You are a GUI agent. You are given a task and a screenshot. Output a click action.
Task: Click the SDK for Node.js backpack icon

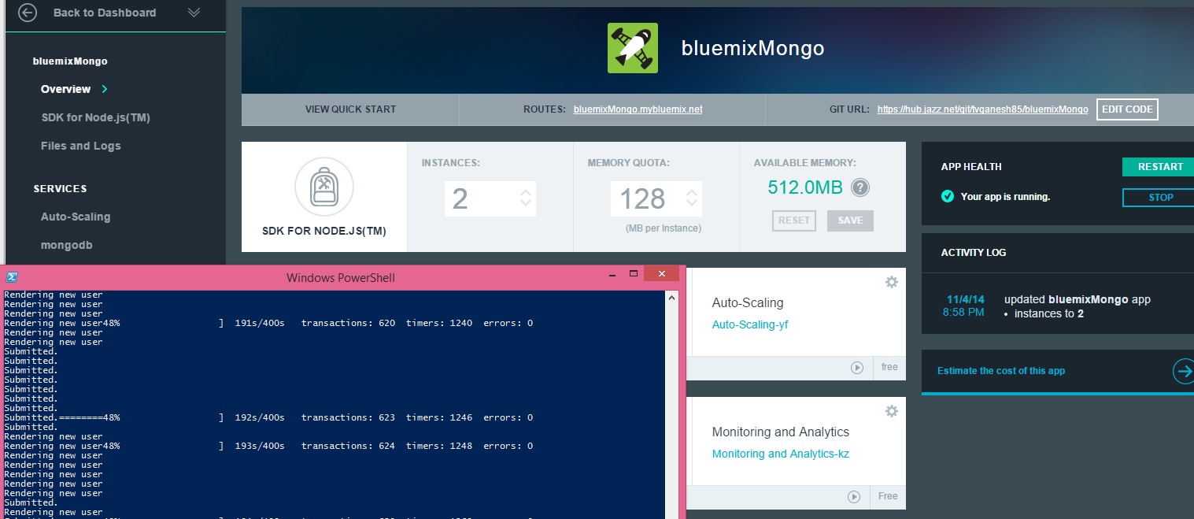323,187
